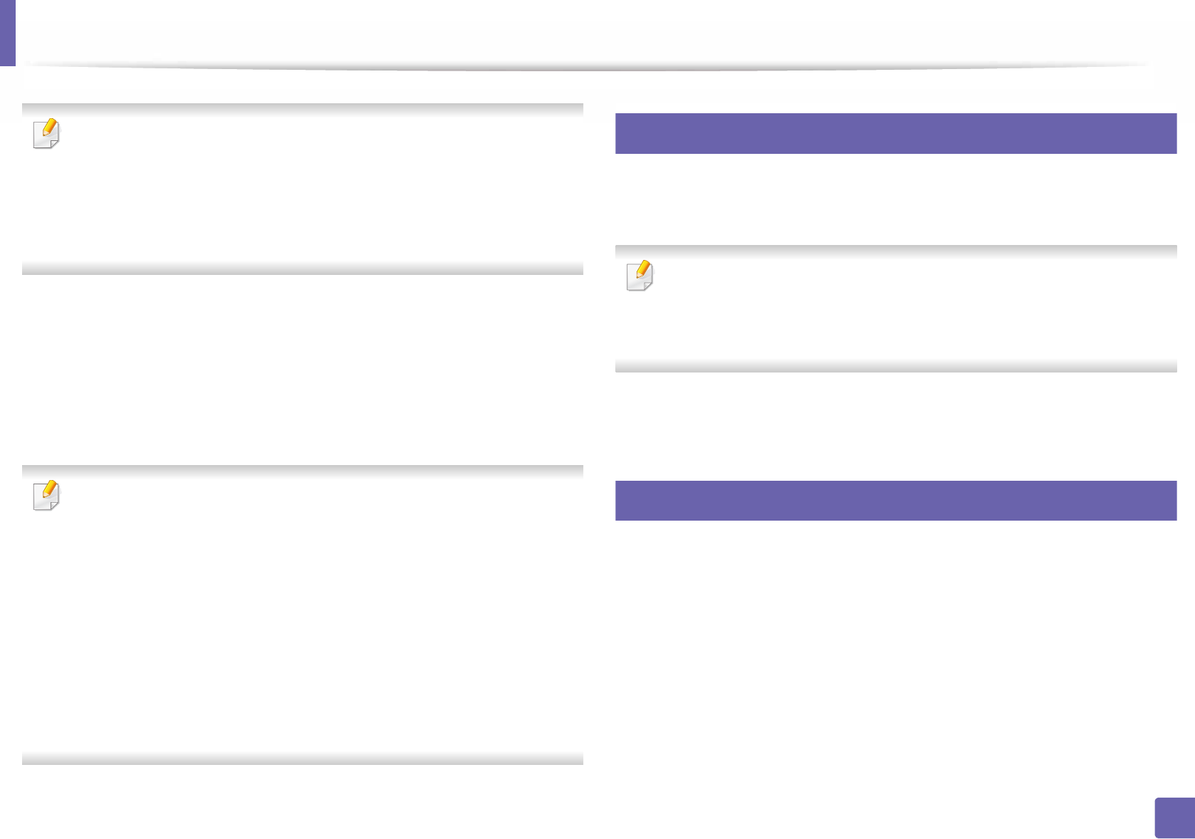Click the blank area below the lower purple header bar
1195x839 pixels.
point(895,641)
